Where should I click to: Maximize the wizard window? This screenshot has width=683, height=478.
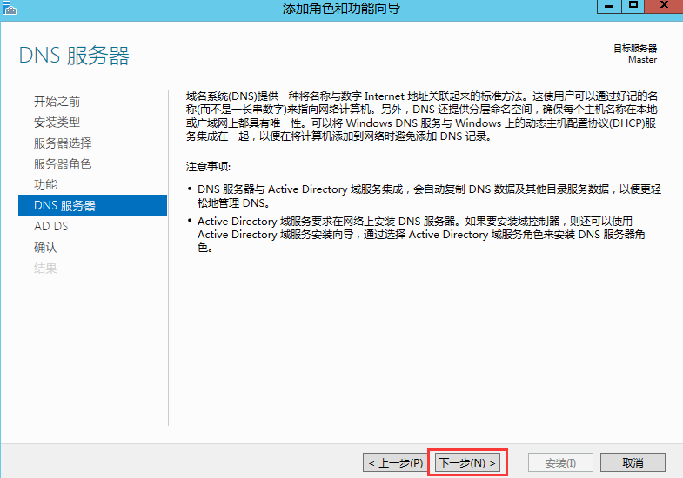[633, 6]
